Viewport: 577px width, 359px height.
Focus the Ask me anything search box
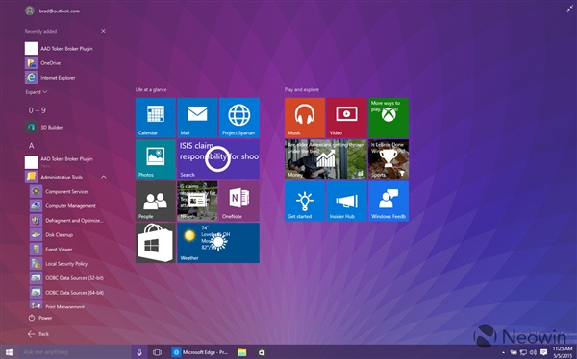75,352
